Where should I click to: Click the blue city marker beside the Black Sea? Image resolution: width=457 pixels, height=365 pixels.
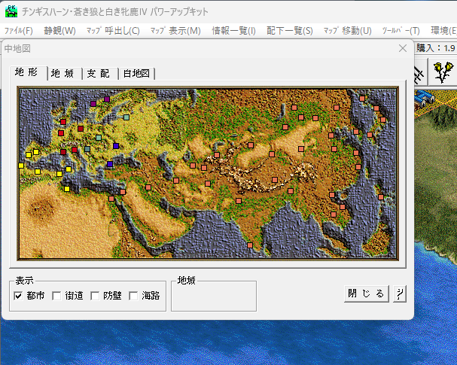(110, 164)
